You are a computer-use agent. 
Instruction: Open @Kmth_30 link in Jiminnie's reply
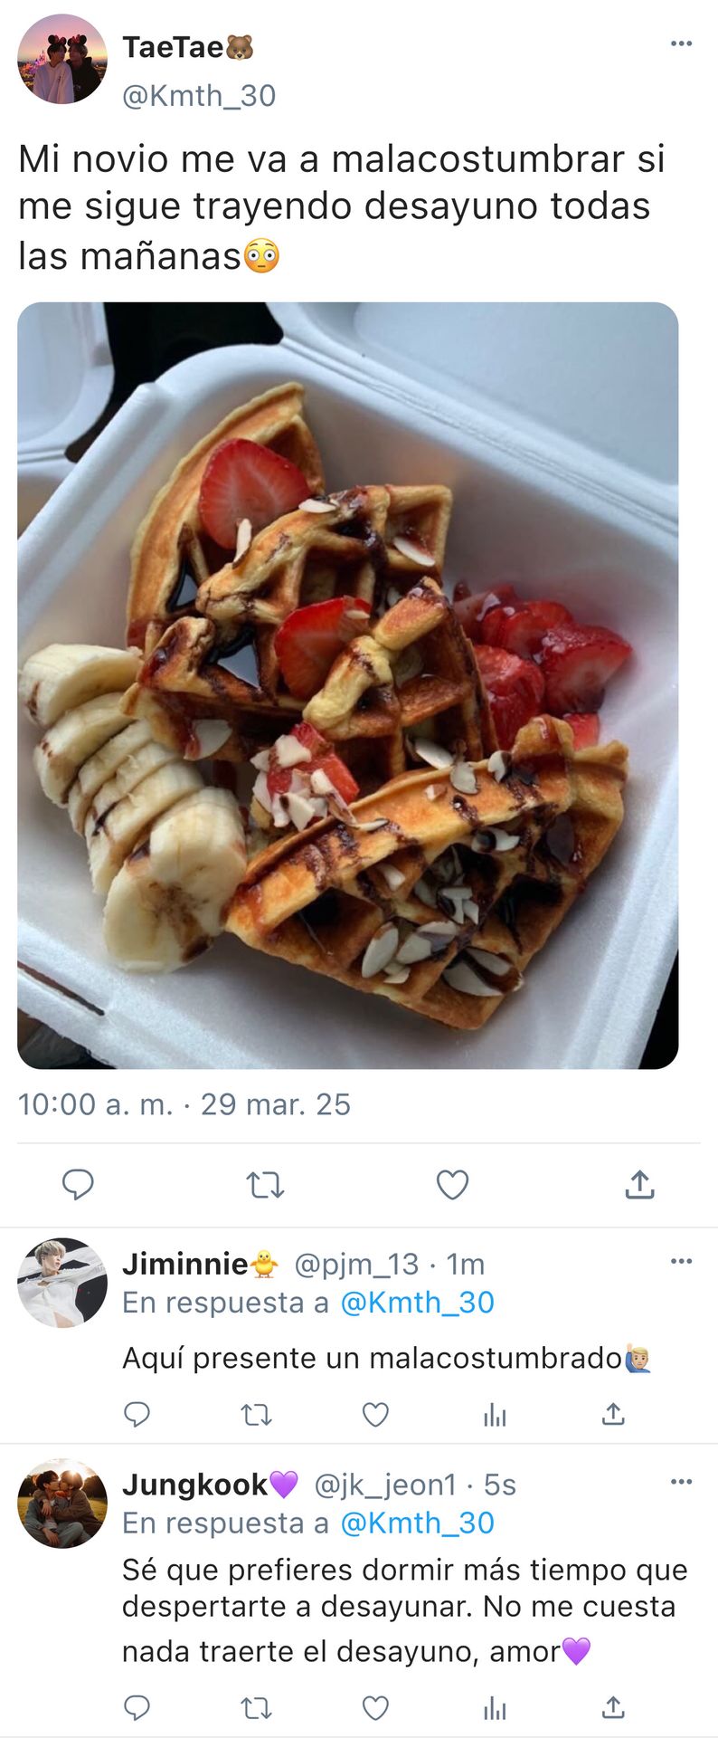(417, 1303)
